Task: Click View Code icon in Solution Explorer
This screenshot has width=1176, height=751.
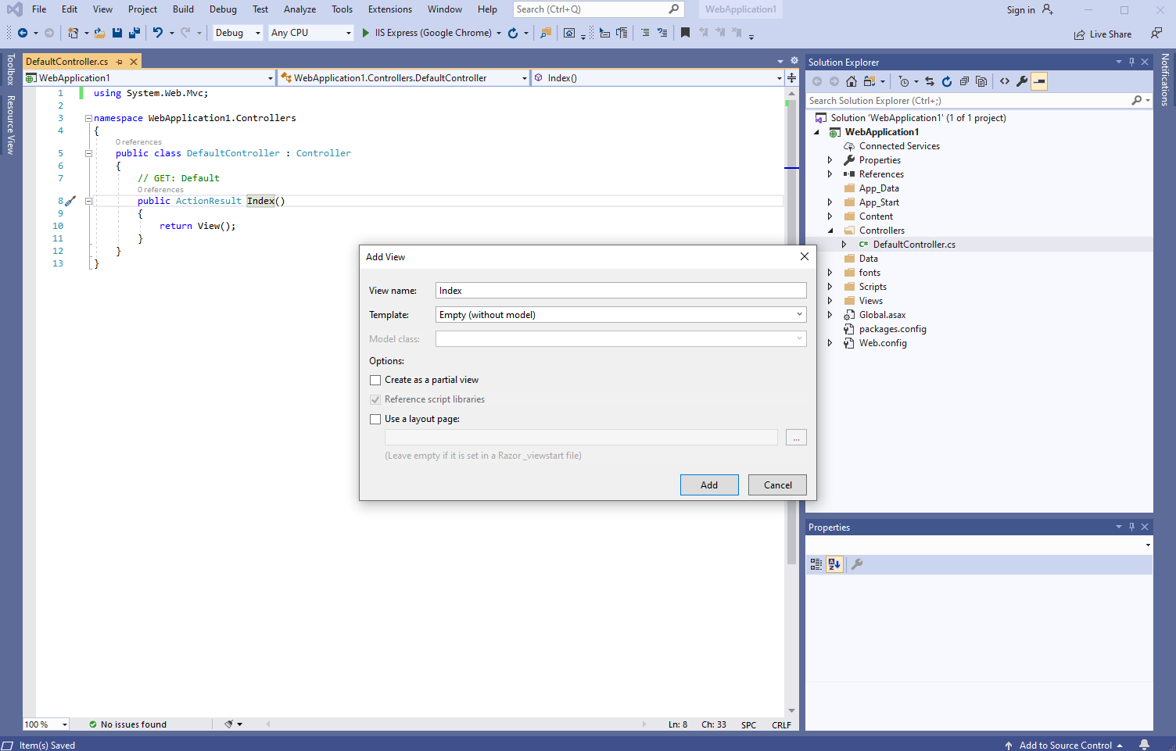Action: coord(1005,81)
